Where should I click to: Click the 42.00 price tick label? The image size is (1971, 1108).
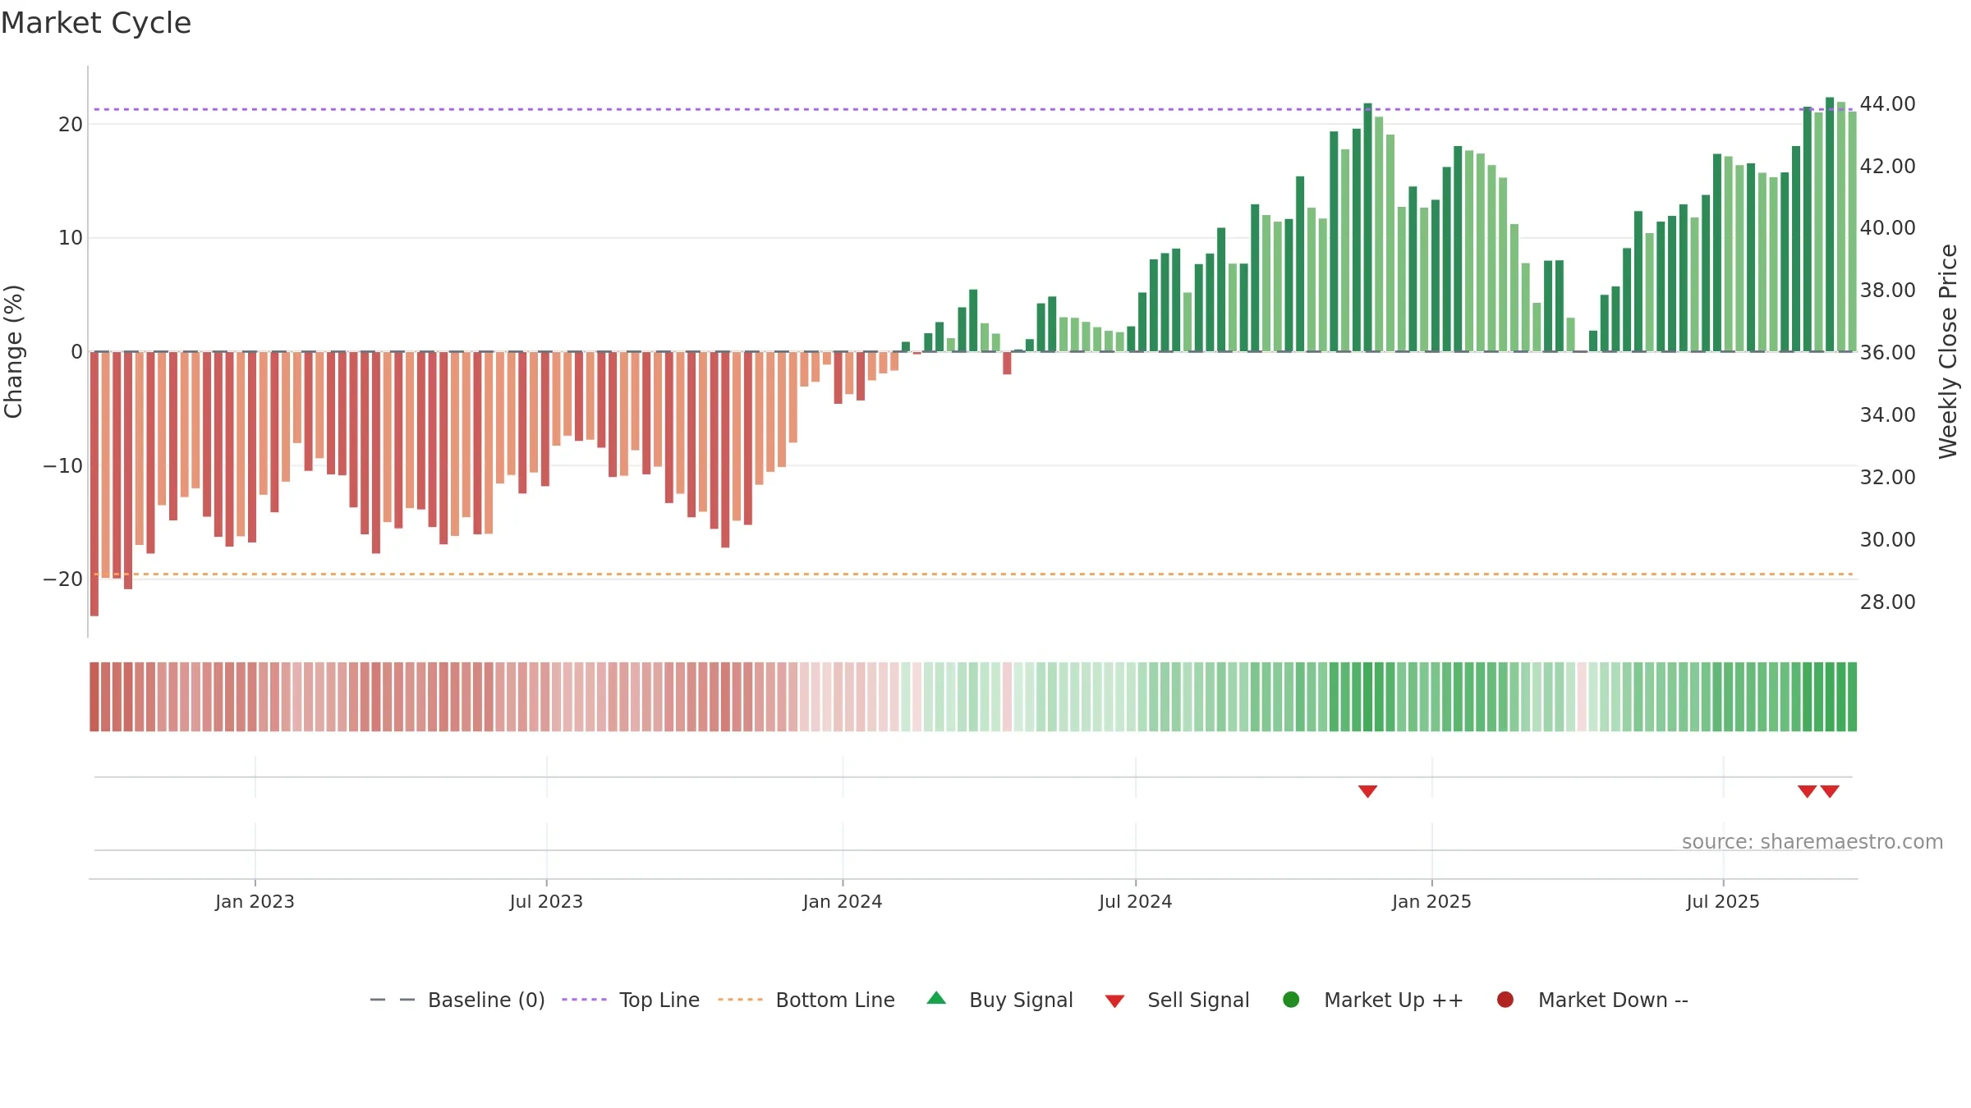(1887, 166)
